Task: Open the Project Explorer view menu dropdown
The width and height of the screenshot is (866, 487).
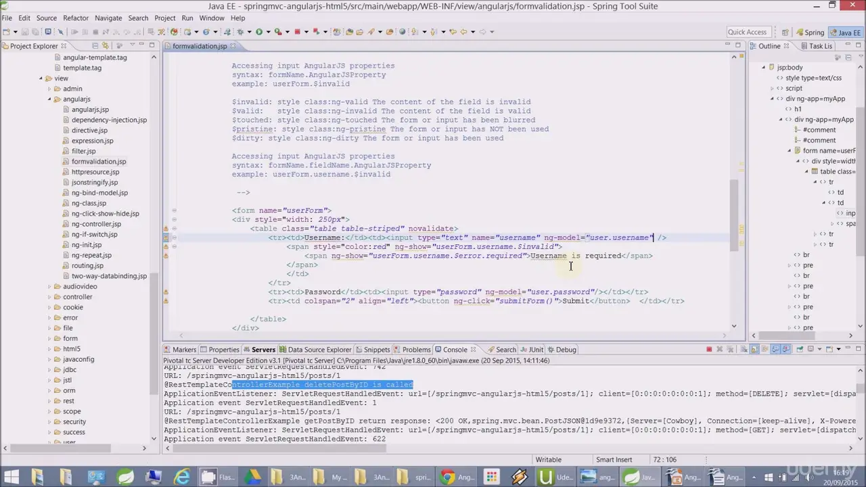Action: click(x=133, y=45)
